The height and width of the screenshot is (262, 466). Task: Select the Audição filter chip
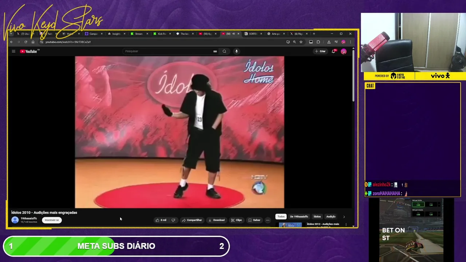coord(331,217)
